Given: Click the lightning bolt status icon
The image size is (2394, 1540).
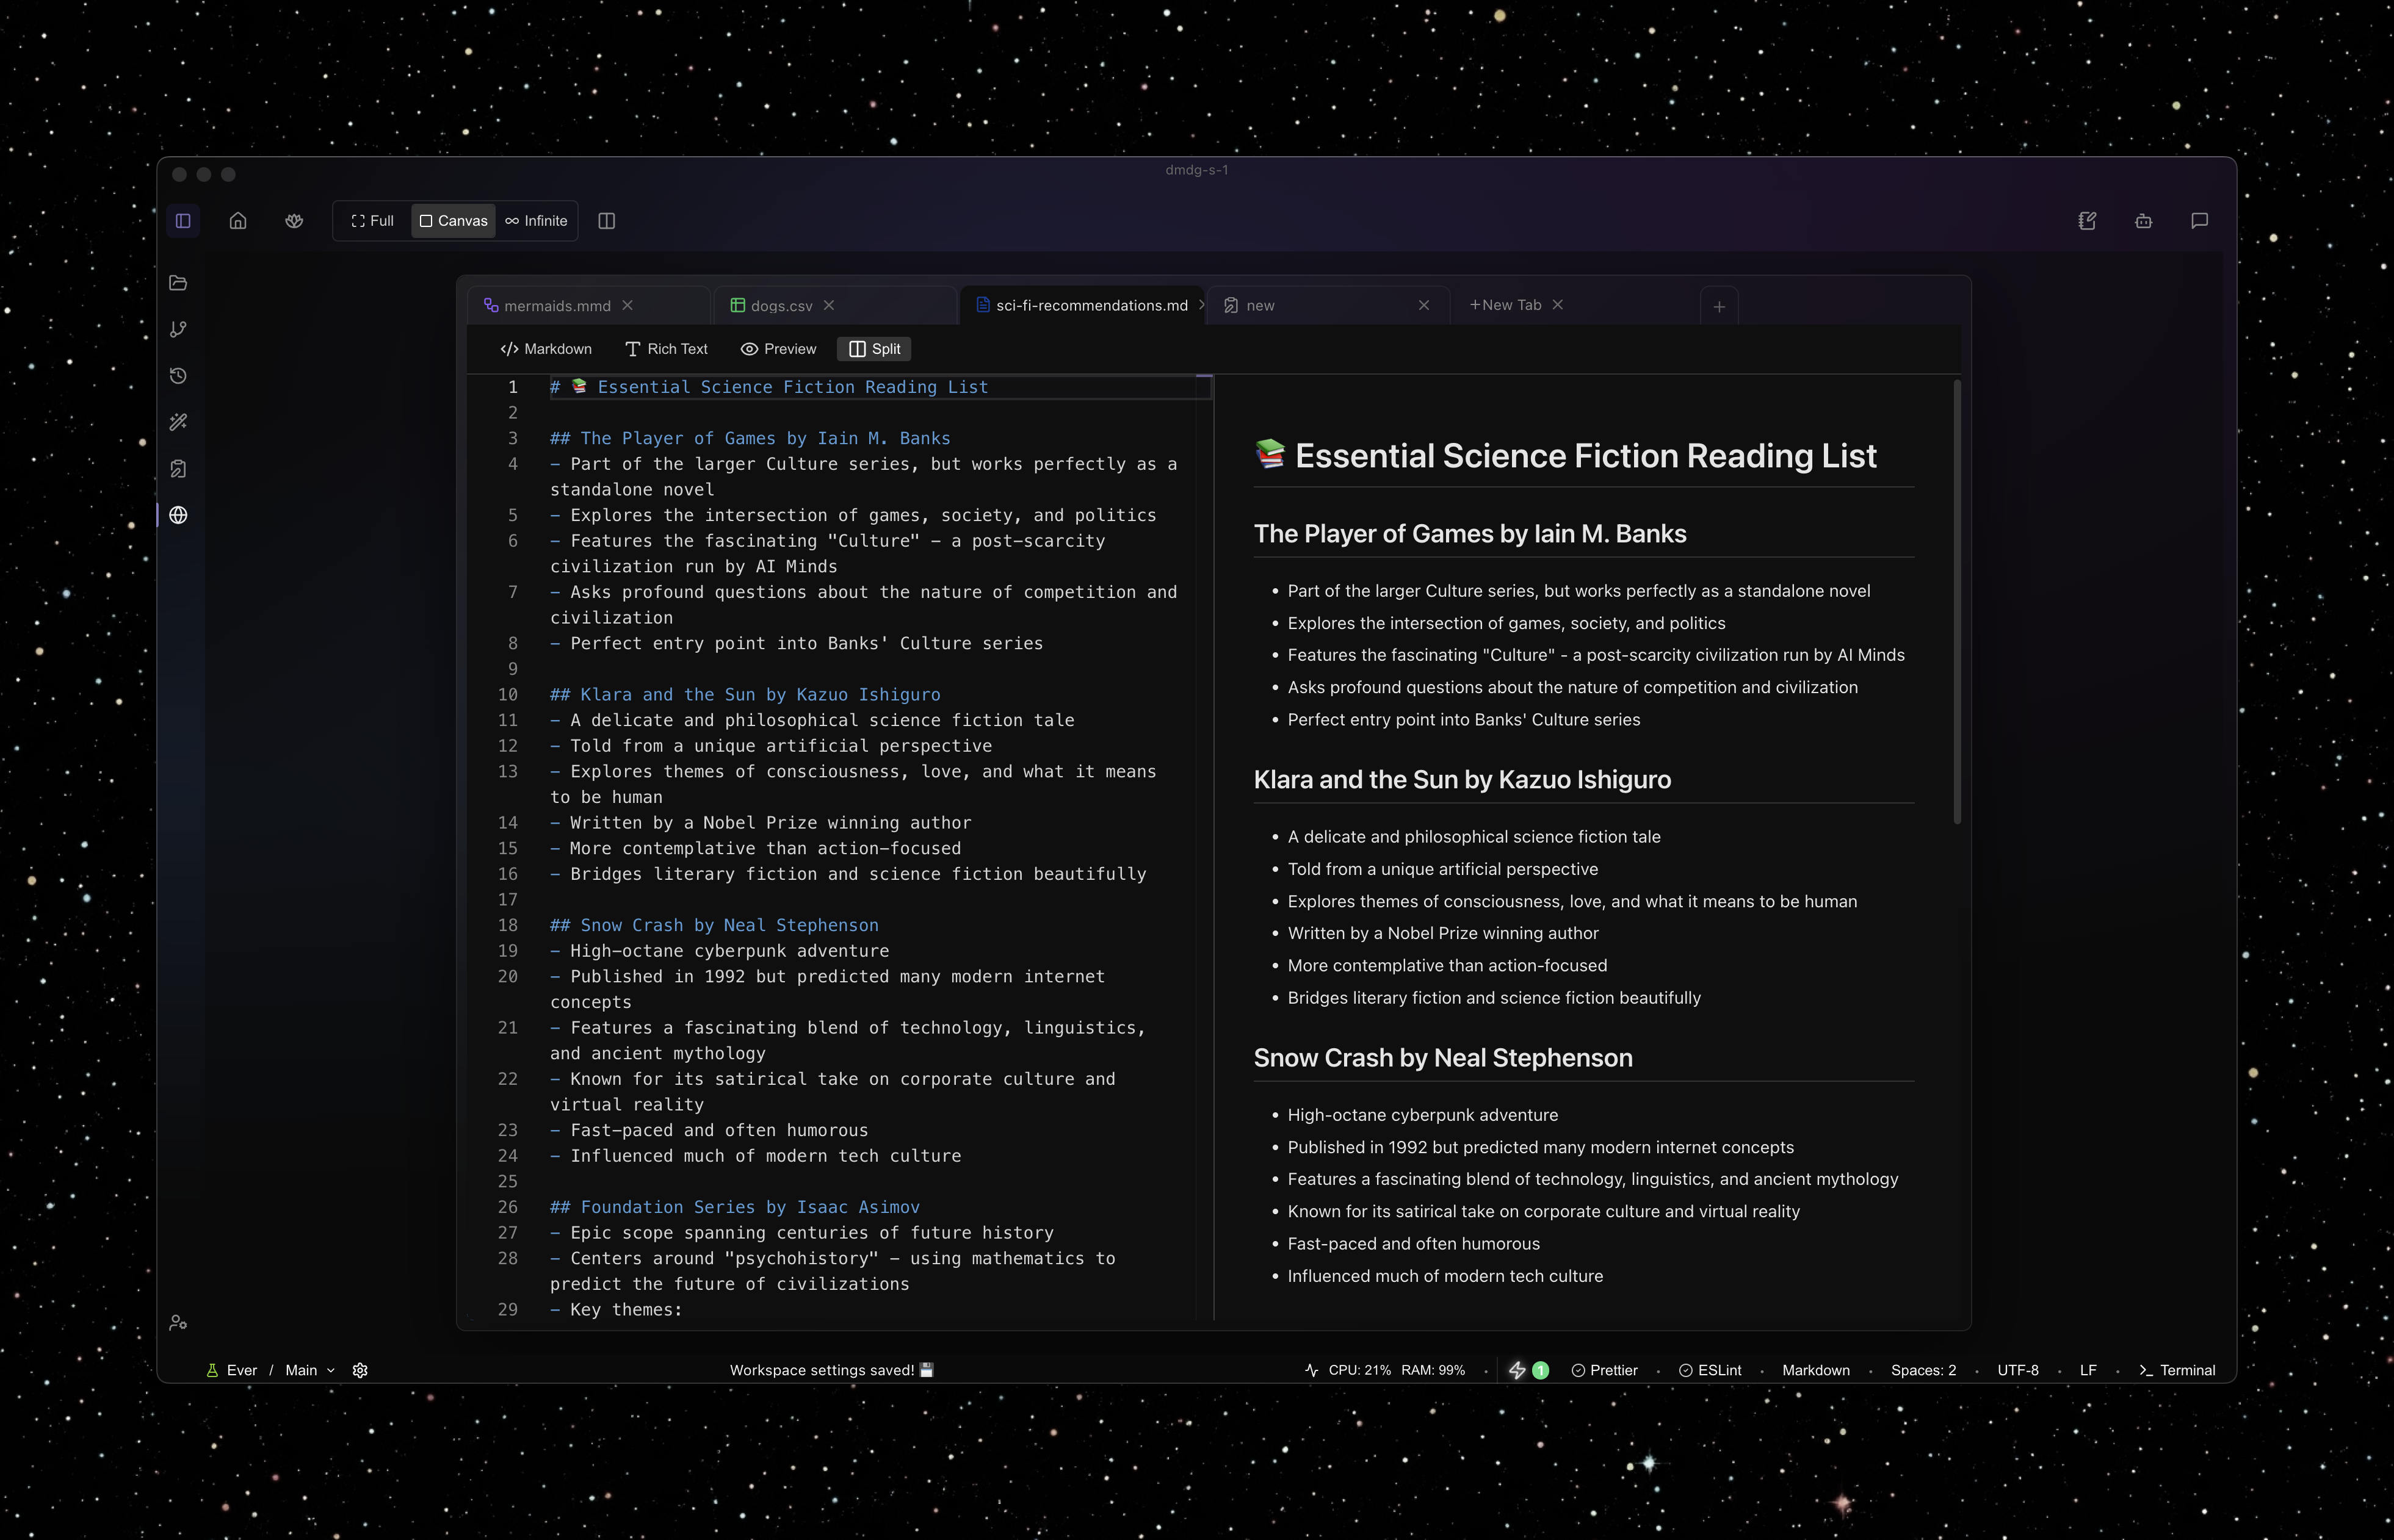Looking at the screenshot, I should (x=1517, y=1370).
